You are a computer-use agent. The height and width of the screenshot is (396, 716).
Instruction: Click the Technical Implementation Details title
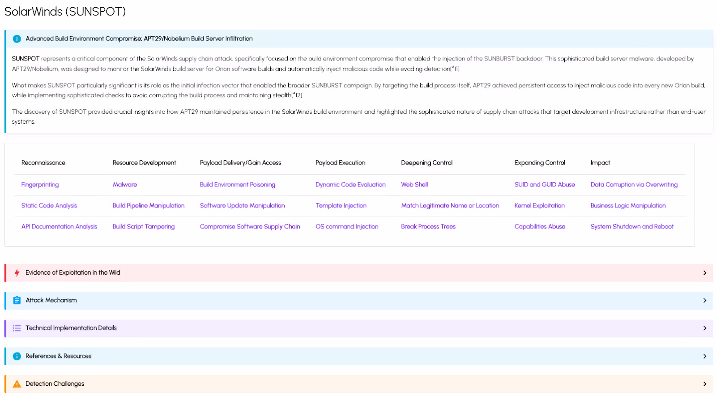(x=71, y=328)
